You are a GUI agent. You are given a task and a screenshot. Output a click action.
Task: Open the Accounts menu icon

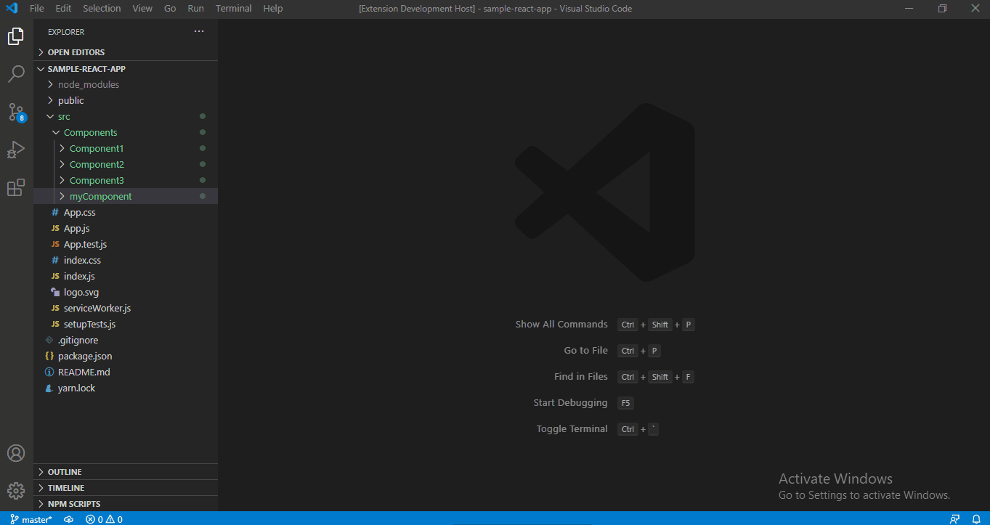pos(16,453)
